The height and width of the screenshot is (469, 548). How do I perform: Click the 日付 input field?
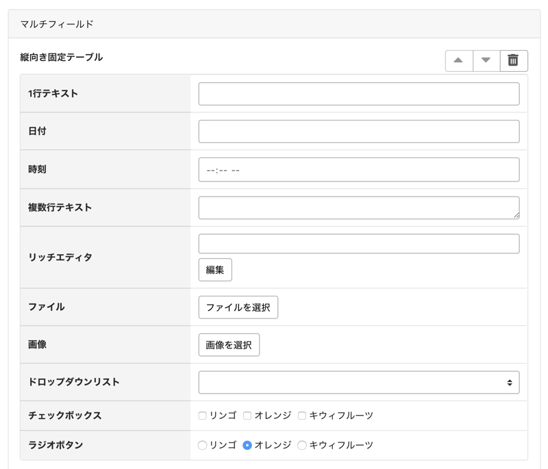point(358,131)
